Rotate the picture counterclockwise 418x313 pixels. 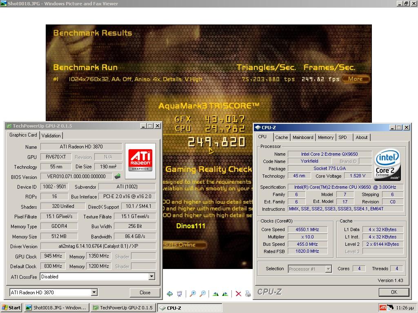pos(225,294)
